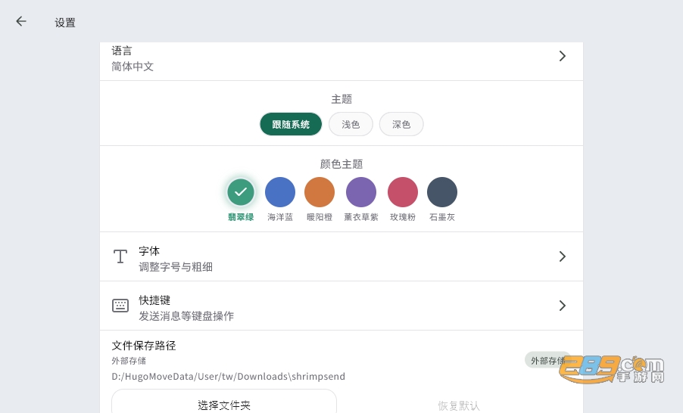Click the 设置 page title
Viewport: 683px width, 413px height.
[x=65, y=23]
